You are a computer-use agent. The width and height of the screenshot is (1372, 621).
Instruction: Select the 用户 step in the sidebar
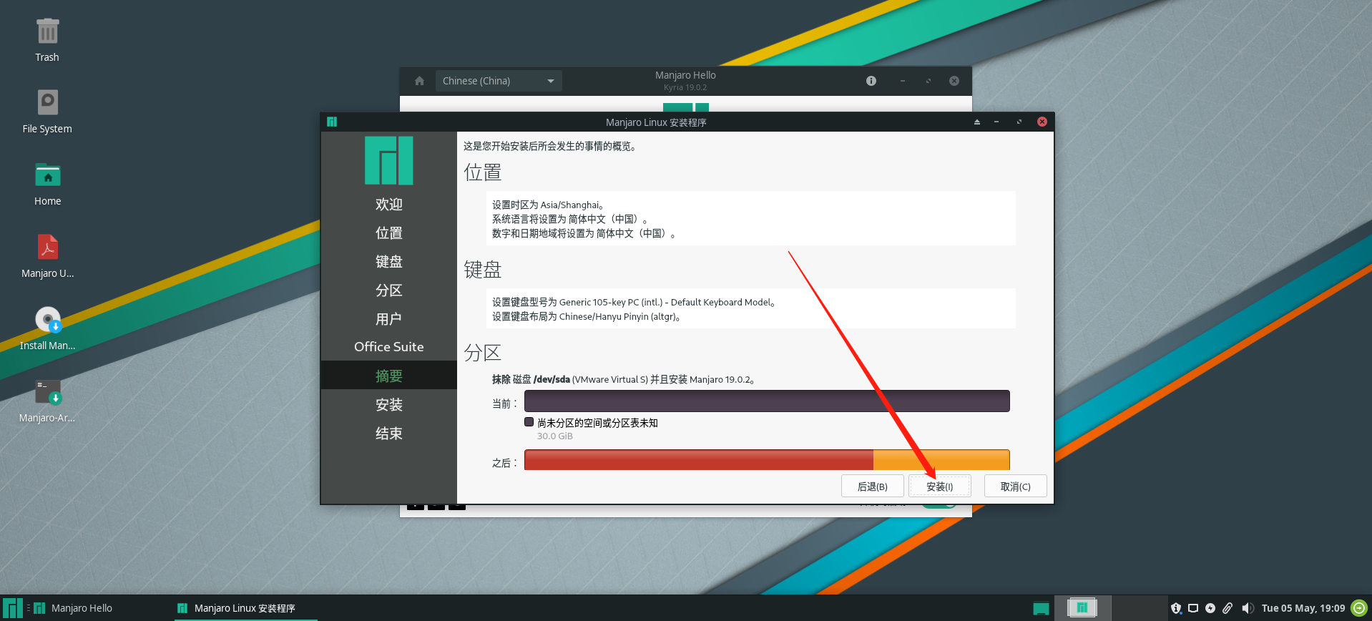coord(389,319)
